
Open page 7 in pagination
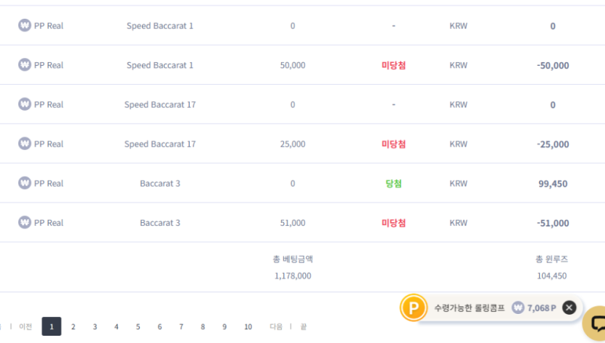181,326
